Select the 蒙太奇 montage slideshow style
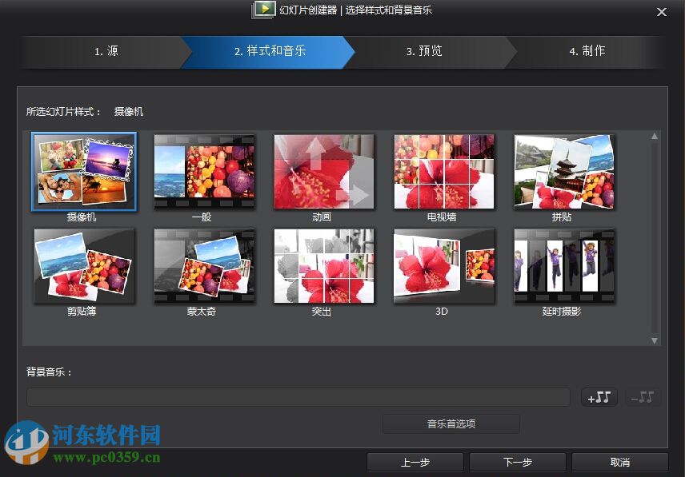 coord(204,265)
